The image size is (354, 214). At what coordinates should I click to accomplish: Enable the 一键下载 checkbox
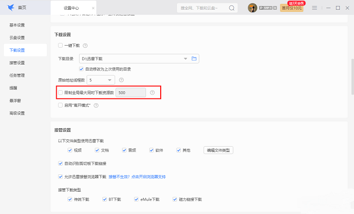tap(60, 46)
